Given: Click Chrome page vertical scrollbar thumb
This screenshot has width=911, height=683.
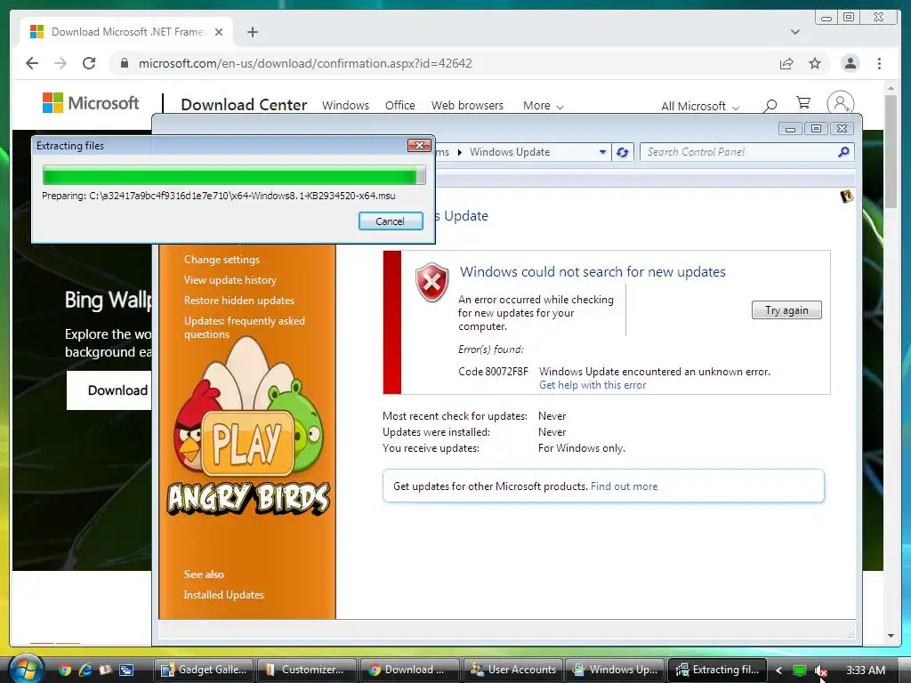Looking at the screenshot, I should pyautogui.click(x=891, y=151).
